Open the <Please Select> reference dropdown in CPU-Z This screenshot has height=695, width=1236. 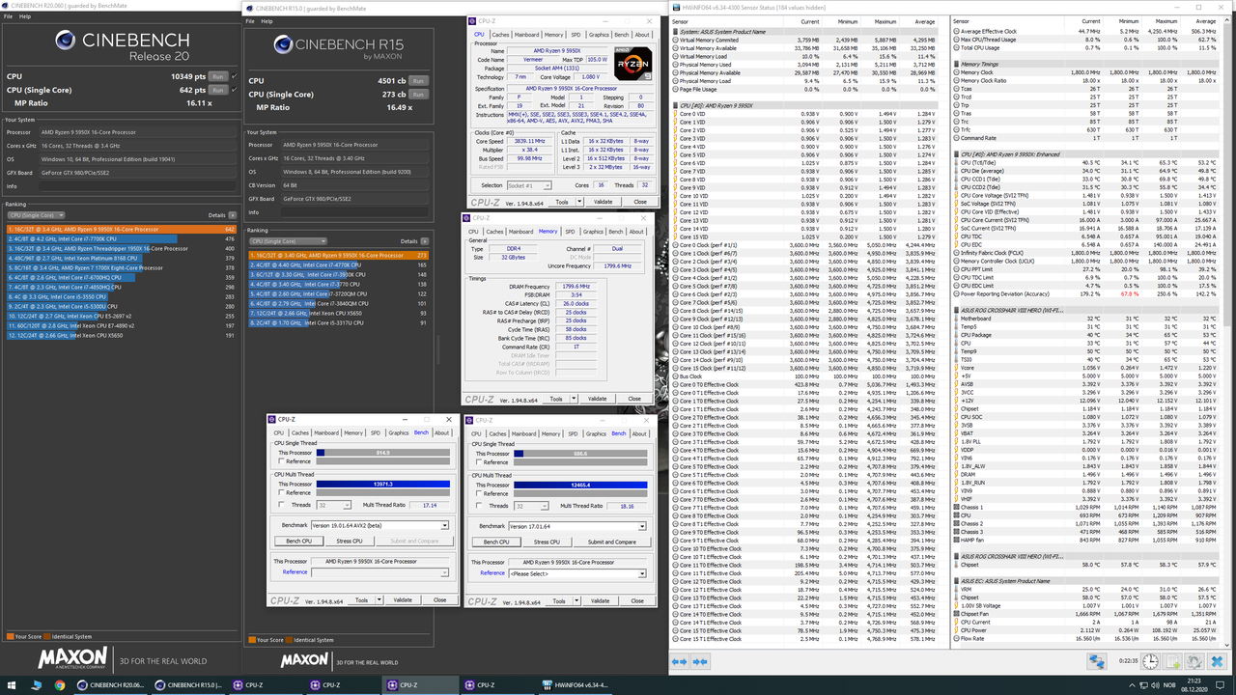click(578, 573)
